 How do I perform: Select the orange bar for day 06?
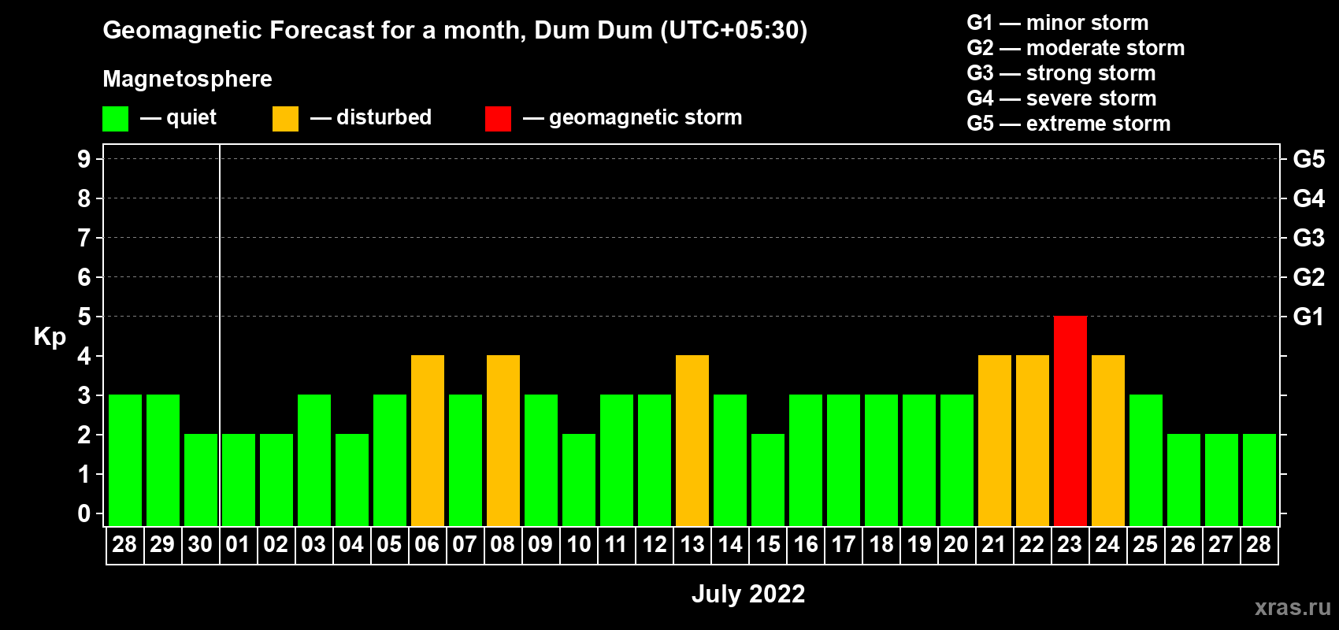point(427,440)
